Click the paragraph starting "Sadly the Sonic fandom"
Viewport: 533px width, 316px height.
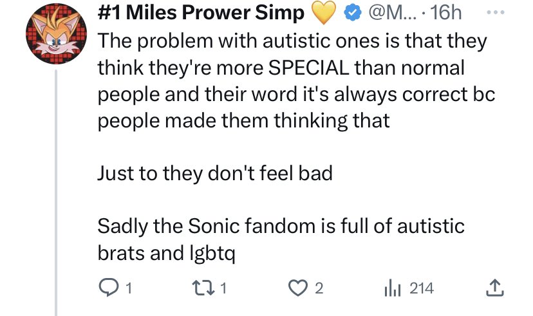point(281,239)
